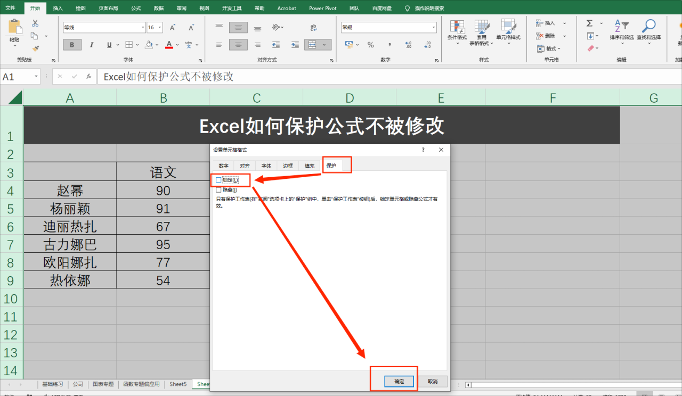Click the Align Left icon

219,45
